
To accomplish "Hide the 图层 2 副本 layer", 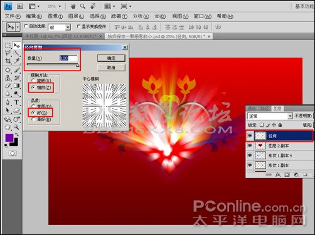I will pos(250,146).
